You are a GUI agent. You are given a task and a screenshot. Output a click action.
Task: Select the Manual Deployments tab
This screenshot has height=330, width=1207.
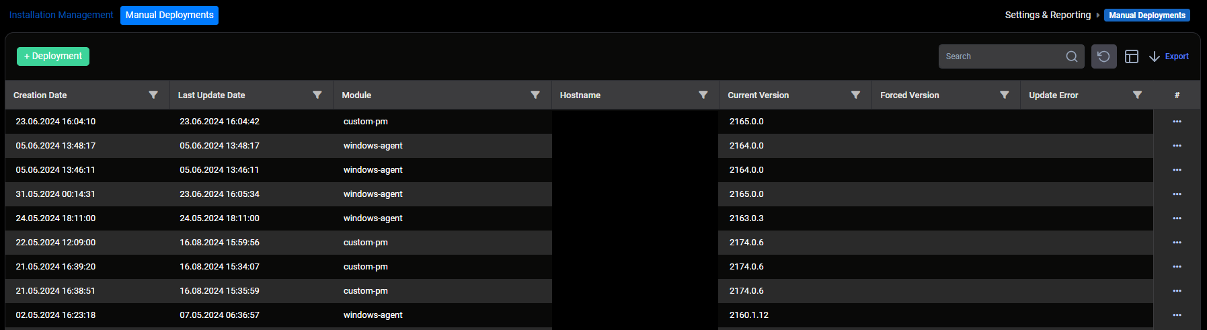[169, 15]
